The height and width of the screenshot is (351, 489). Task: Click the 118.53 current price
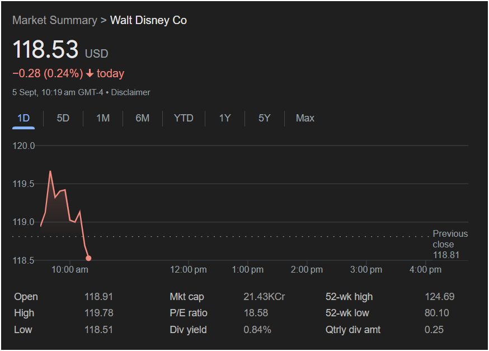45,49
